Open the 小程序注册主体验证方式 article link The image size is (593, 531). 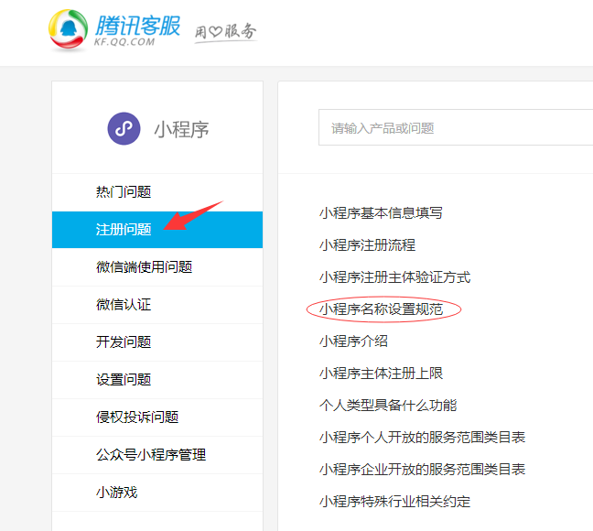(x=394, y=277)
